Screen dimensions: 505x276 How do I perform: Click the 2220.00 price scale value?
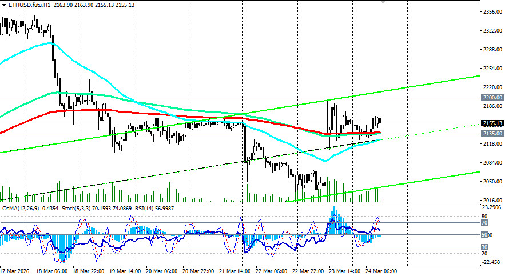click(493, 87)
